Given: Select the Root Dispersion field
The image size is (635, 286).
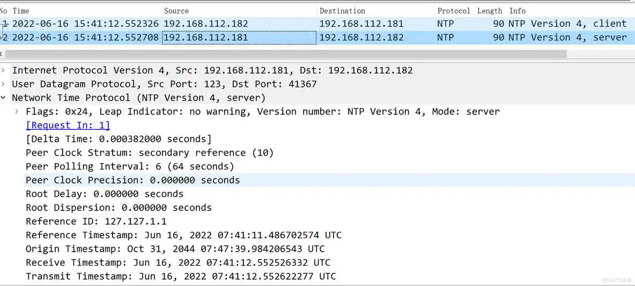Looking at the screenshot, I should tap(119, 208).
